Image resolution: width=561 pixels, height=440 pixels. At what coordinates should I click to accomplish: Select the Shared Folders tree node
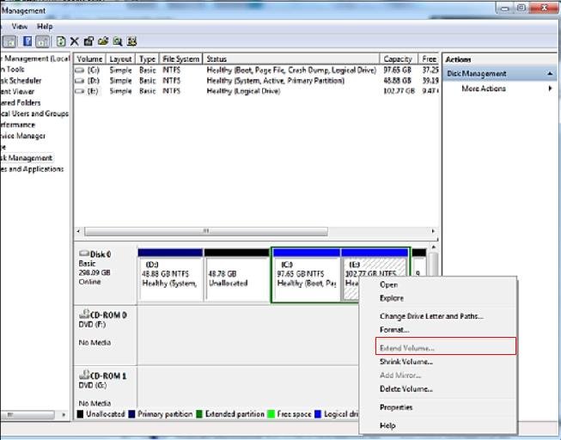21,103
